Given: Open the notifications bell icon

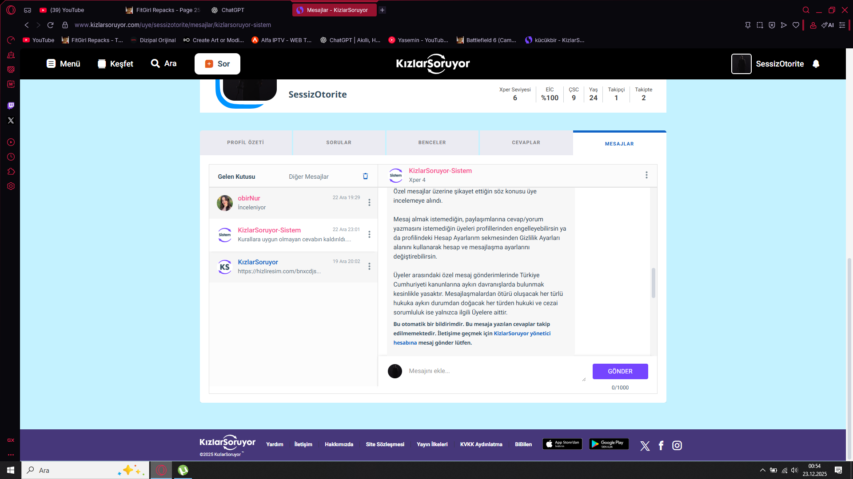Looking at the screenshot, I should point(816,64).
